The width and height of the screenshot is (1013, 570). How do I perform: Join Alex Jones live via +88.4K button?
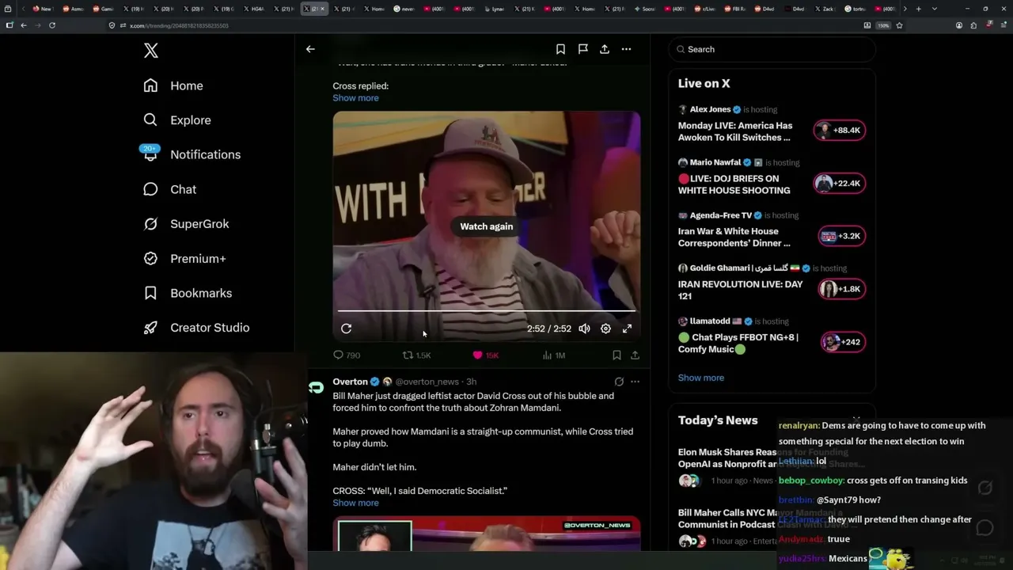840,131
